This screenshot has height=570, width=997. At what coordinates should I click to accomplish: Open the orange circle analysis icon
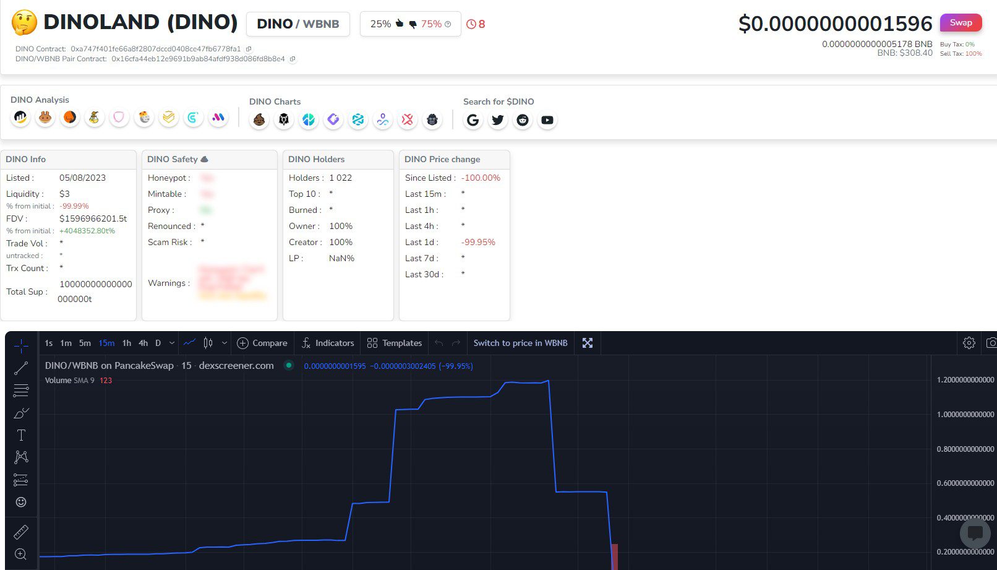pos(70,118)
